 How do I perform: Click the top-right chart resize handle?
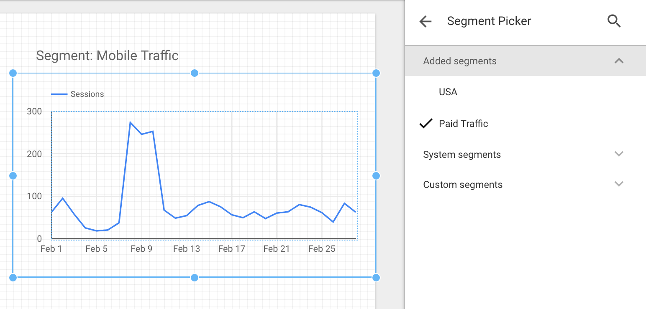coord(376,73)
